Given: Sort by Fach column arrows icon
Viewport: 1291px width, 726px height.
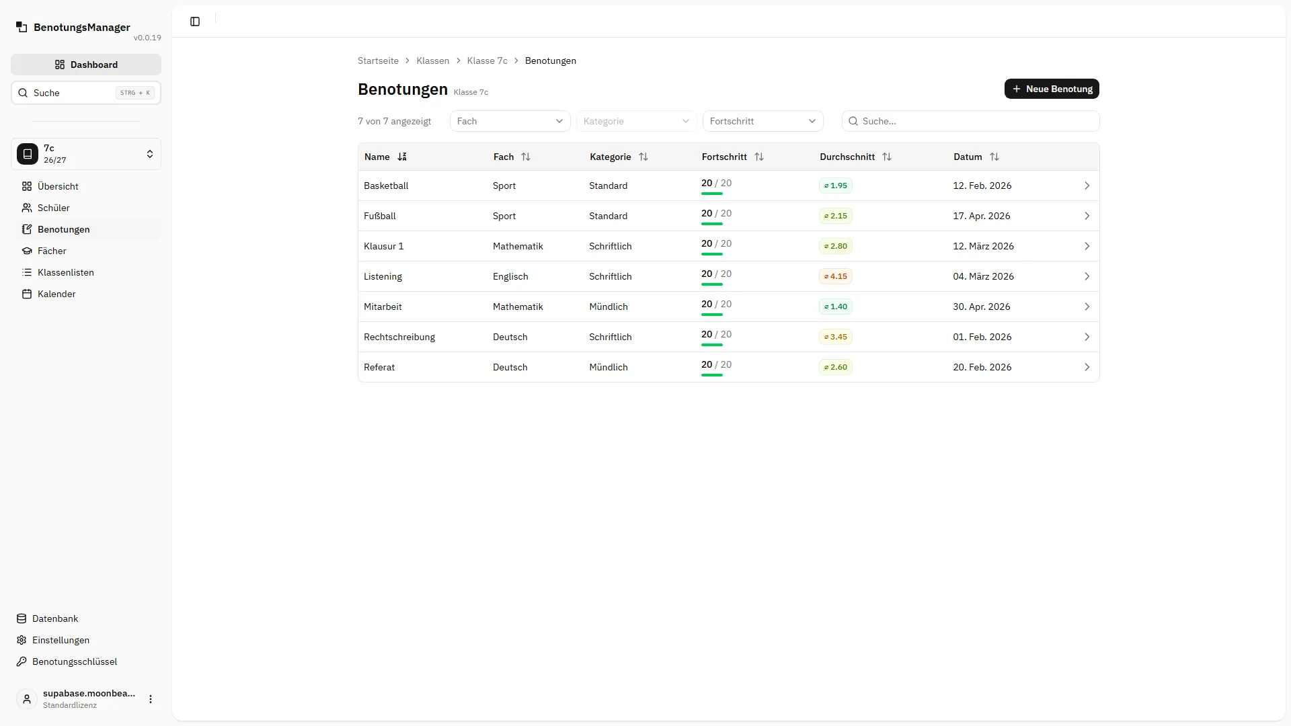Looking at the screenshot, I should [x=526, y=157].
